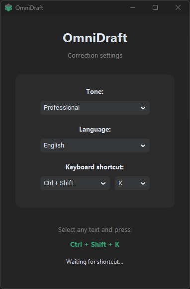Click the Tone: label
The image size is (190, 289).
click(95, 91)
